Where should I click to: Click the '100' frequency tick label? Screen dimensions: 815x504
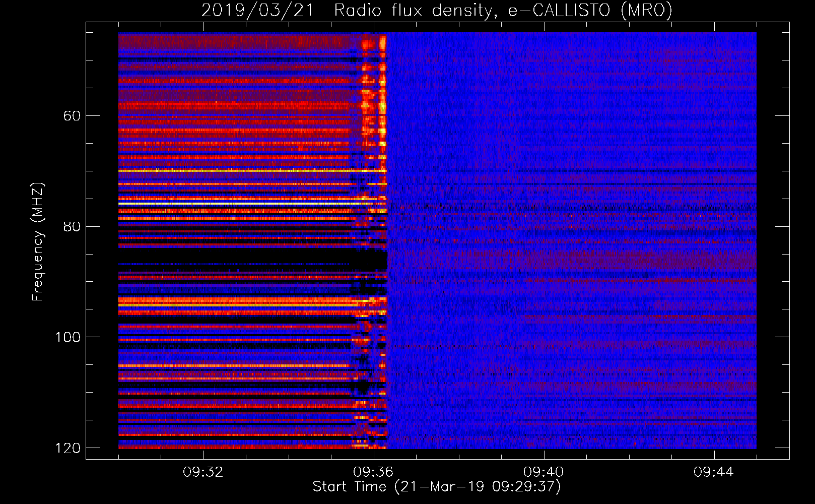click(x=67, y=337)
